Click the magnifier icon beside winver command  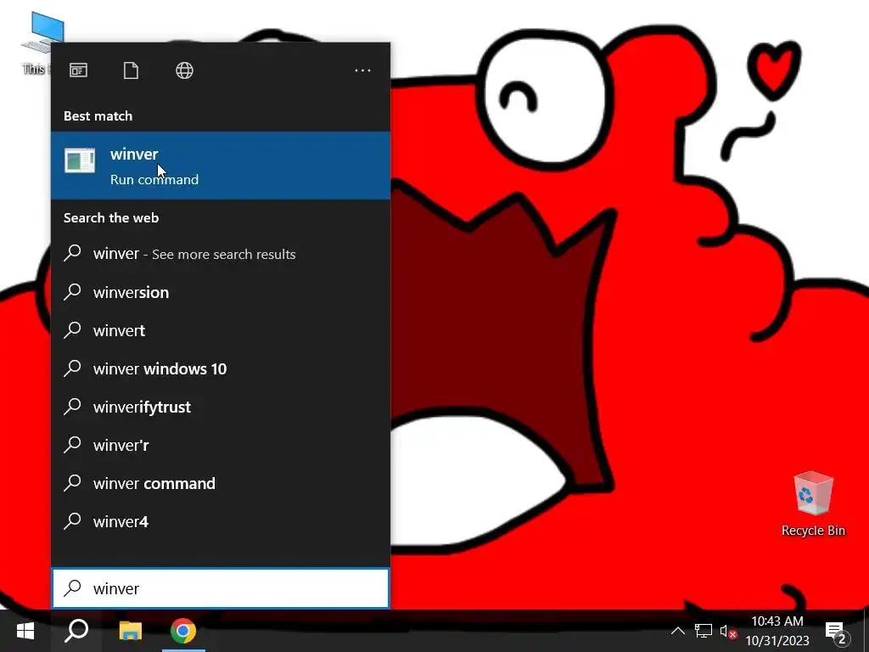point(72,483)
